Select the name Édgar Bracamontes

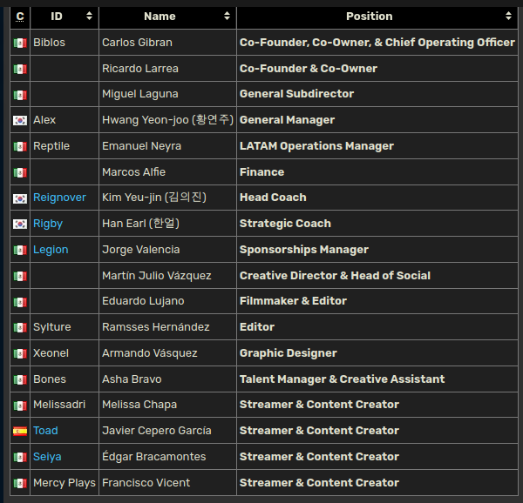(154, 457)
